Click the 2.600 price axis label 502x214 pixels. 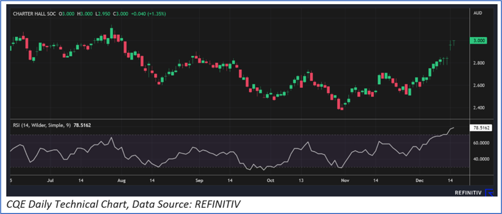(x=478, y=85)
